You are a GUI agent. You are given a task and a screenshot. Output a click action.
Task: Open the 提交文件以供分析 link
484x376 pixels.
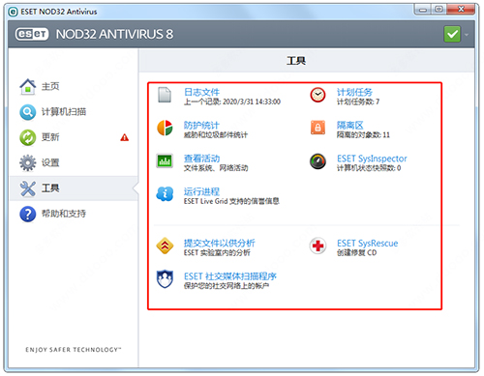220,244
